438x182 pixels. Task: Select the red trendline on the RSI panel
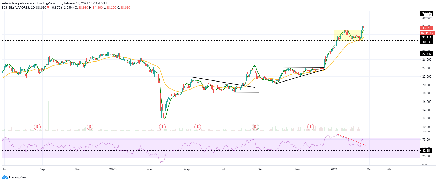(x=352, y=140)
